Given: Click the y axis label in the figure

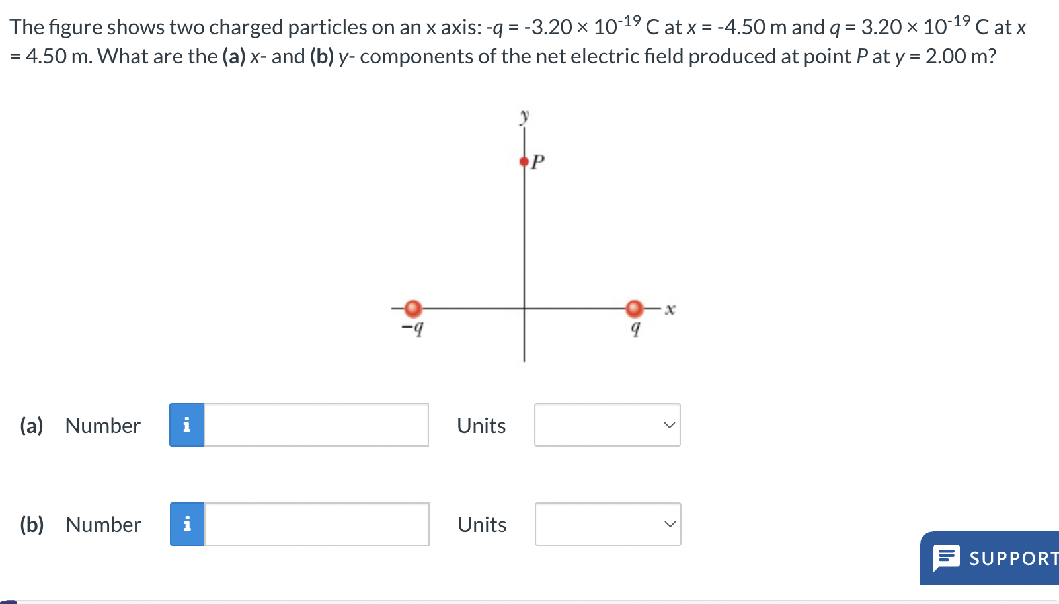Looking at the screenshot, I should (x=525, y=115).
